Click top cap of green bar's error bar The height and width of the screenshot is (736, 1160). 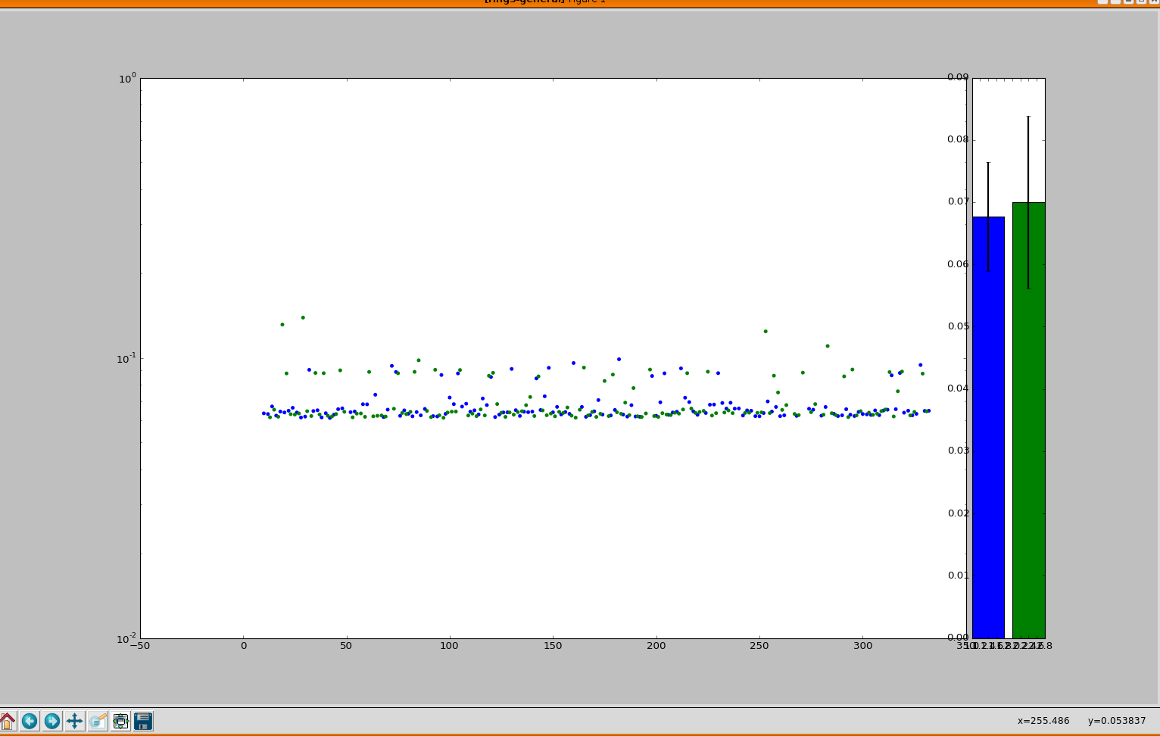pos(1028,117)
